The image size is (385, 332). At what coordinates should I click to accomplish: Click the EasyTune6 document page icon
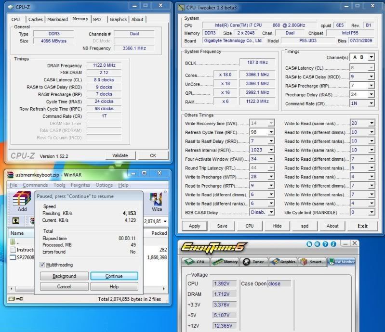[x=309, y=244]
